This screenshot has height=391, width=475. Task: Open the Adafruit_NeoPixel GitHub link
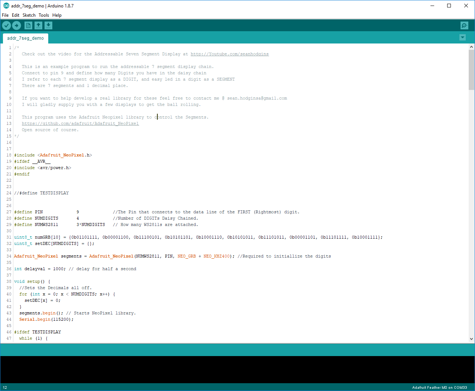click(80, 123)
